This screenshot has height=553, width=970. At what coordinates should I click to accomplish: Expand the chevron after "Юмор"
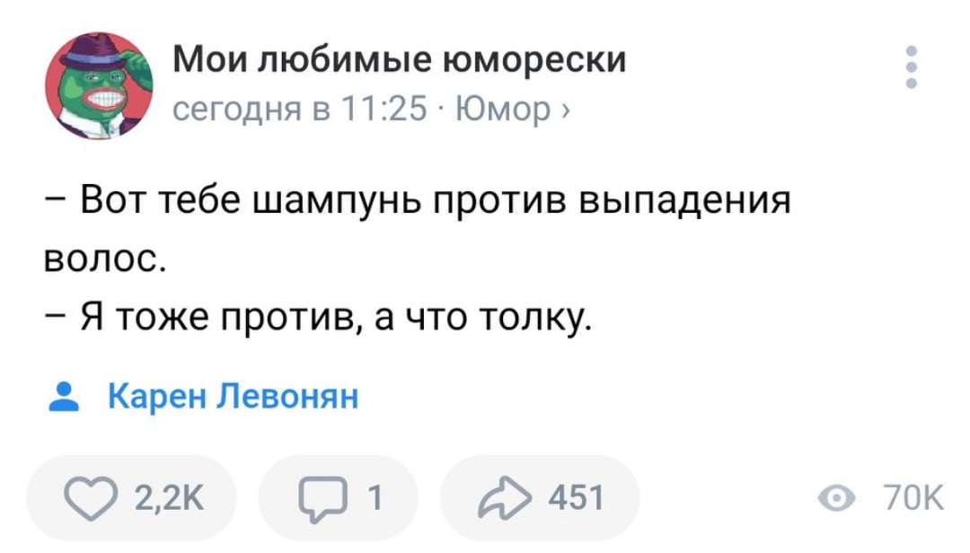point(564,110)
